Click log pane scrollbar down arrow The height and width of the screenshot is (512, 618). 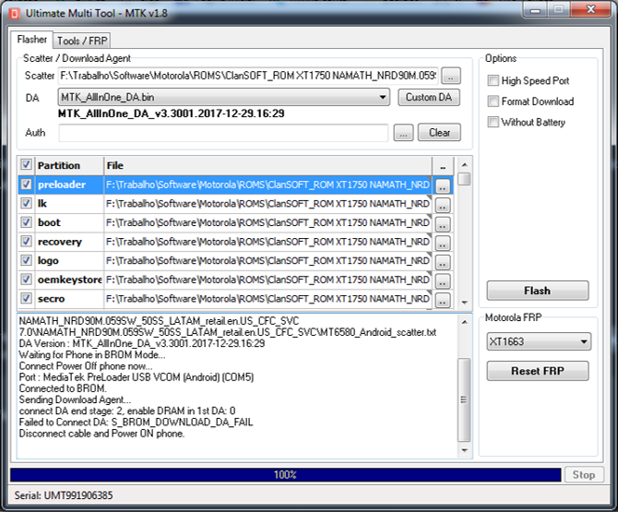(465, 450)
